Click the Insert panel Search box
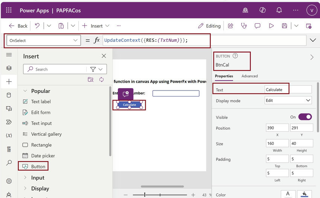The height and width of the screenshot is (198, 320). [55, 69]
